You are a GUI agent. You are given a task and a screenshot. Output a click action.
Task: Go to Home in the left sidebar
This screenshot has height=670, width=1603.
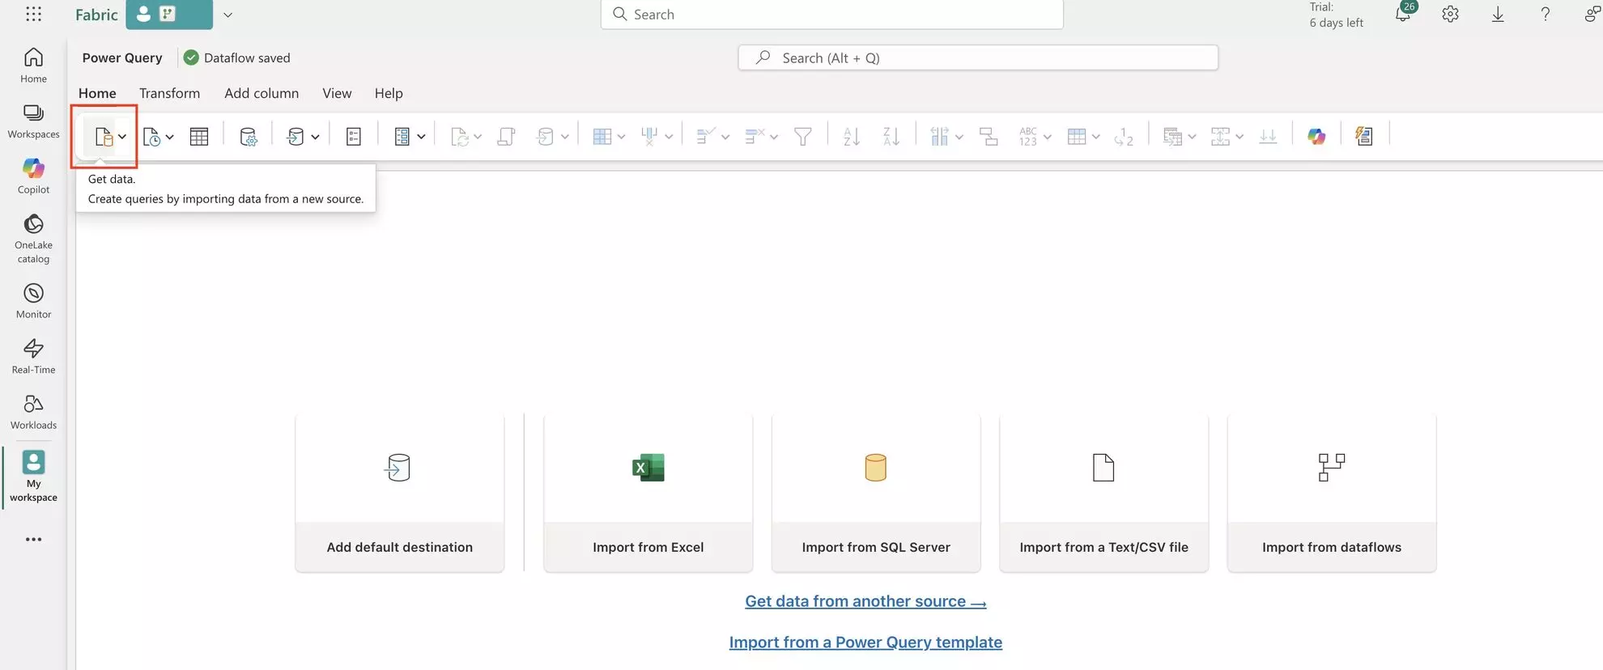(33, 66)
